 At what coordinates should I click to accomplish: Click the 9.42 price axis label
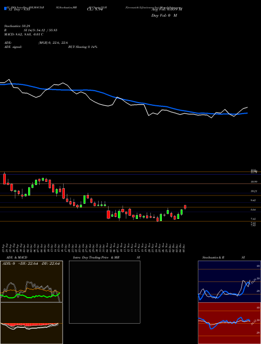(254, 200)
